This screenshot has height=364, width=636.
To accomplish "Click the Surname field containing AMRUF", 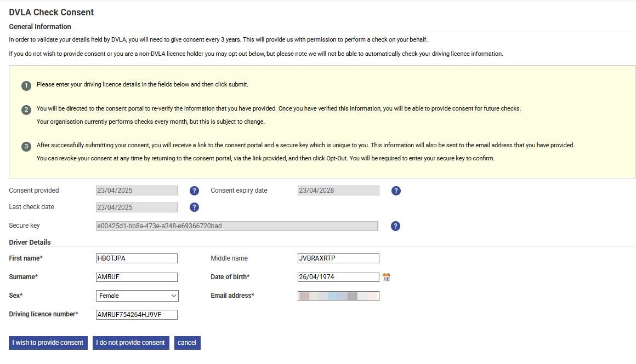I will click(137, 277).
